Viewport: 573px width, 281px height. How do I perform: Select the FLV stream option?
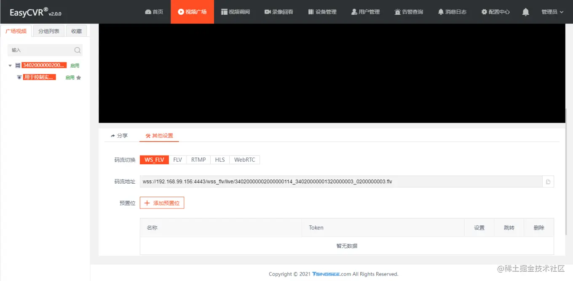tap(177, 160)
